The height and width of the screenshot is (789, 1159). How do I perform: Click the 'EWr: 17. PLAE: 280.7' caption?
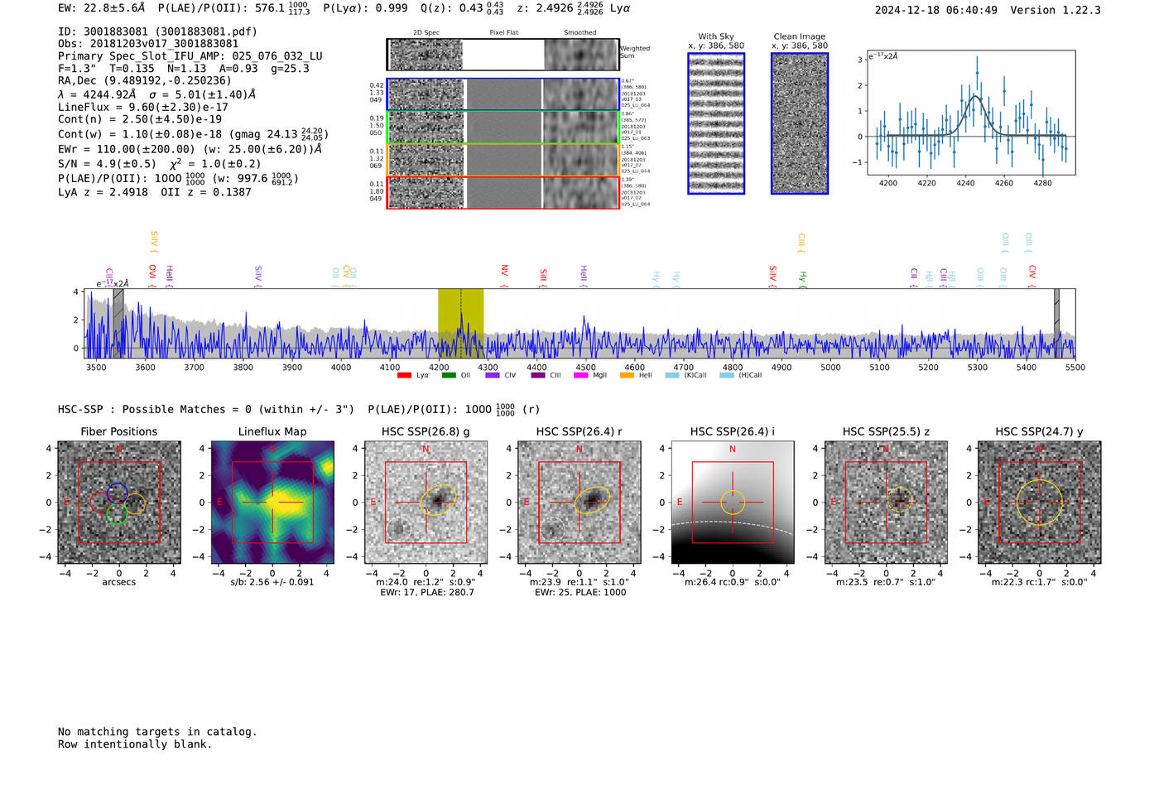(427, 593)
